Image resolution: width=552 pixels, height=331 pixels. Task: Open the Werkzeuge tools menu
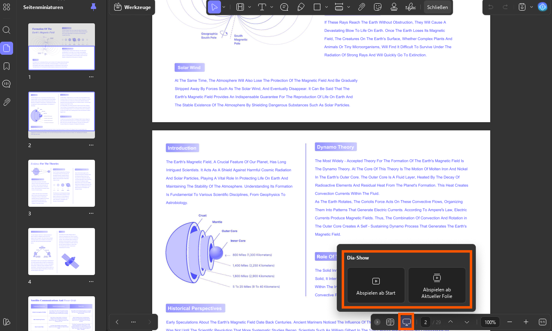132,7
